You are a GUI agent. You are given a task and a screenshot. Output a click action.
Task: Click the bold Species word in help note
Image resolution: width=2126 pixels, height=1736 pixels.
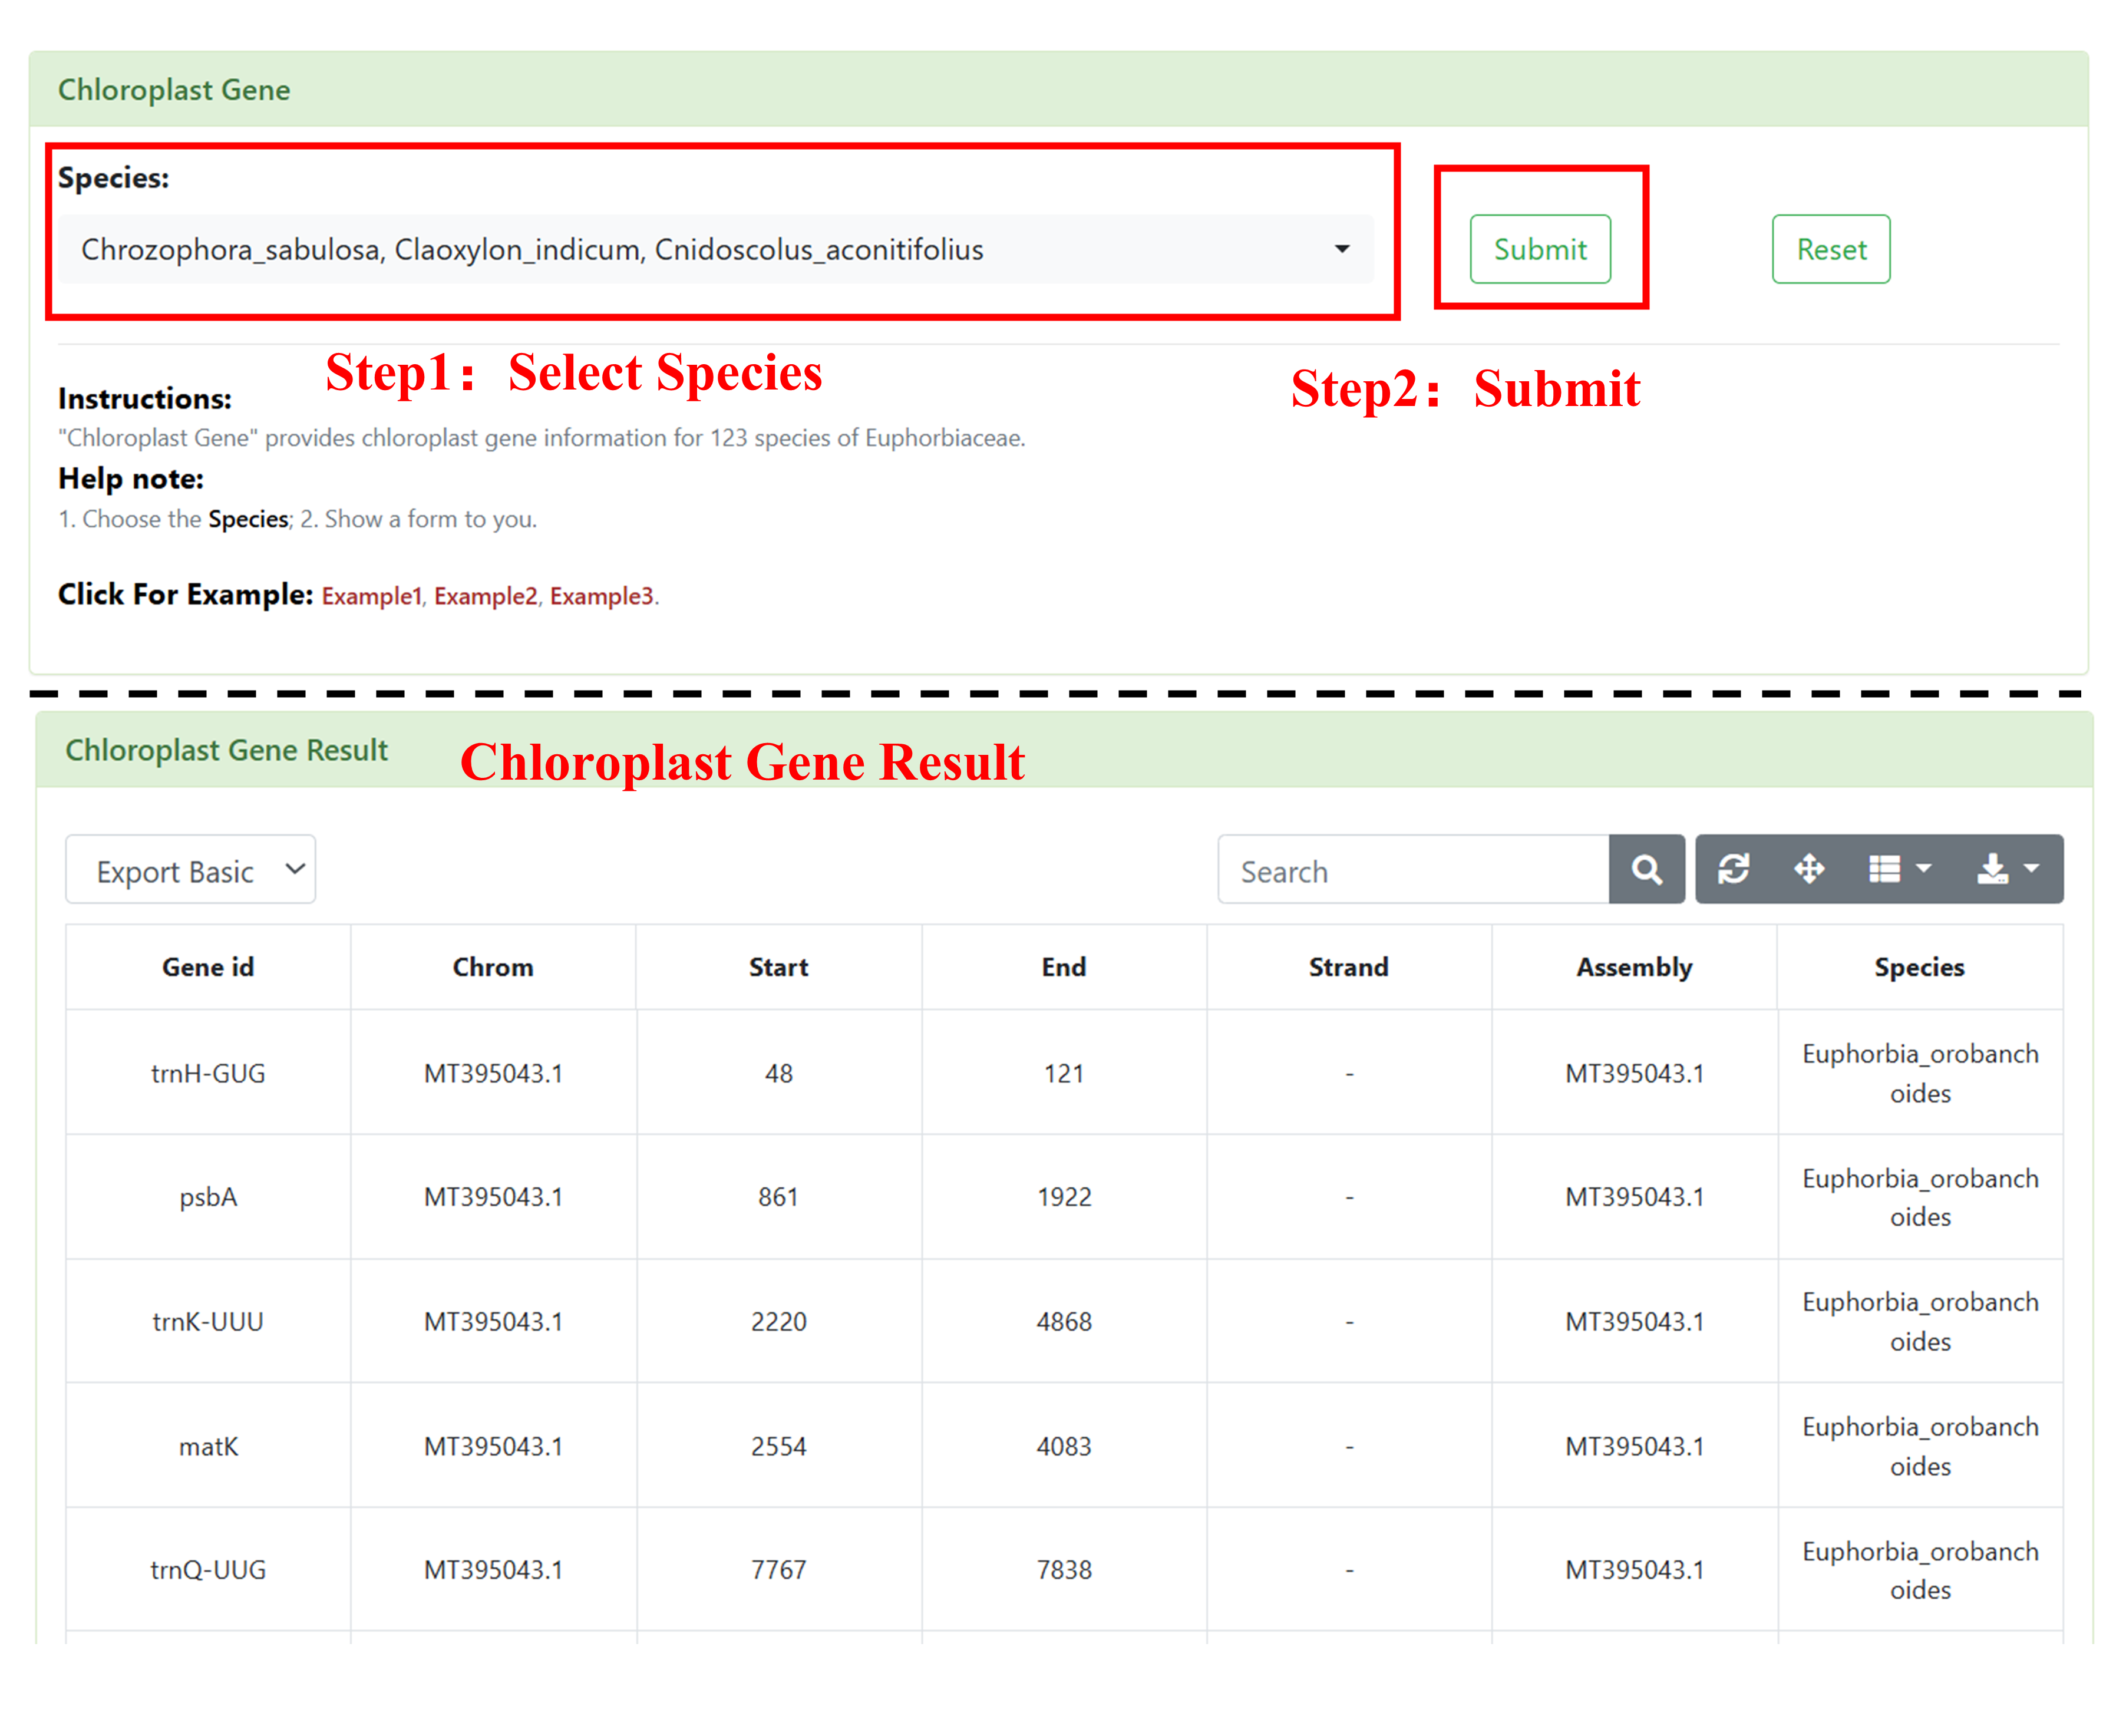point(248,519)
